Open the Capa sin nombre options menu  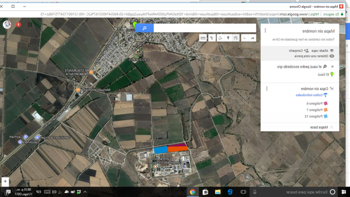click(x=267, y=89)
